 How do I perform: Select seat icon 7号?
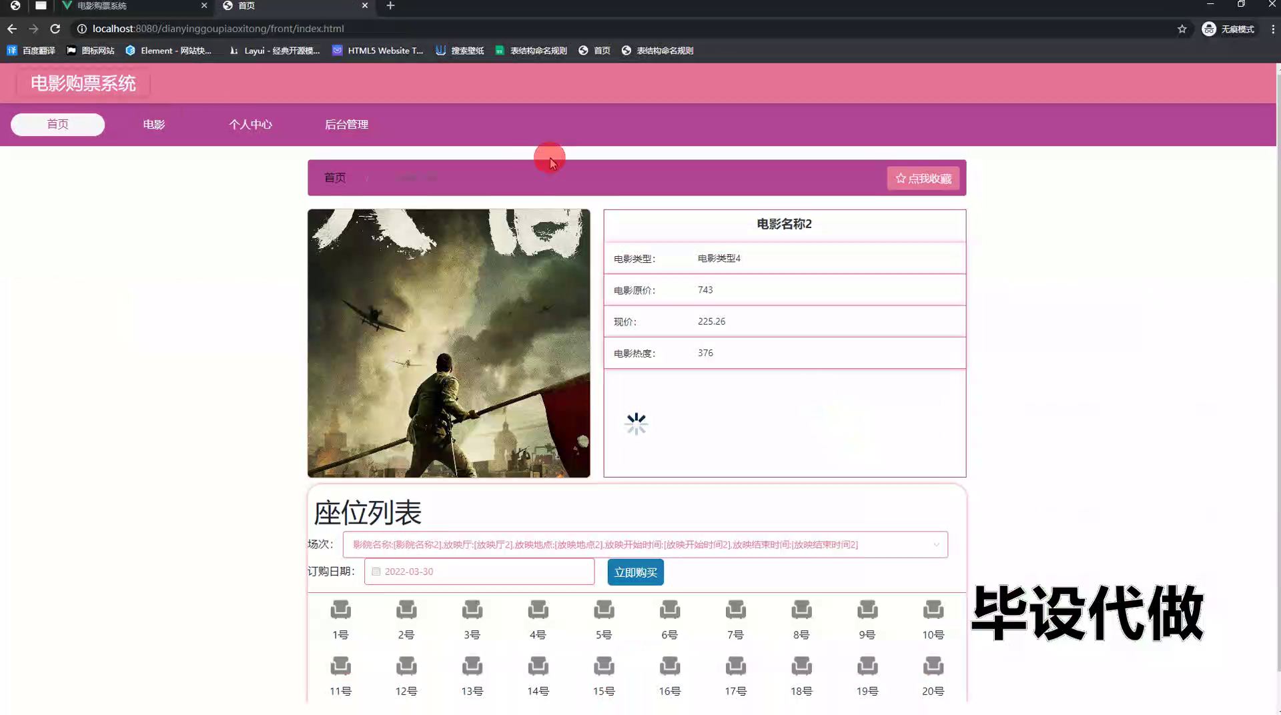pyautogui.click(x=736, y=610)
